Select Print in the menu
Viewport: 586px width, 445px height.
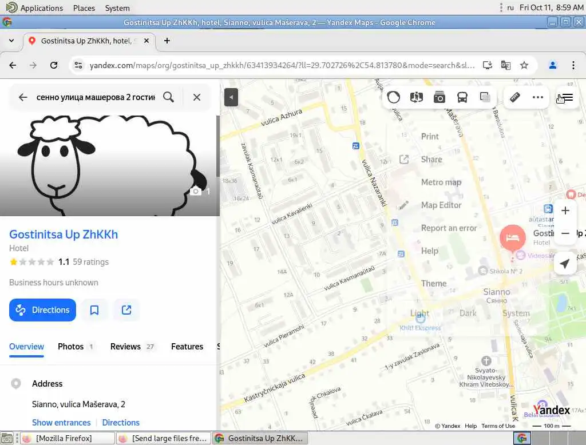pos(430,136)
